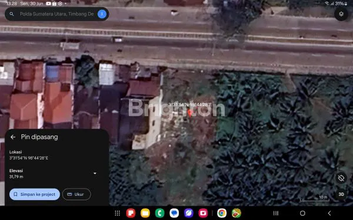Open the pink Camera app
The height and width of the screenshot is (220, 353).
(x=203, y=213)
